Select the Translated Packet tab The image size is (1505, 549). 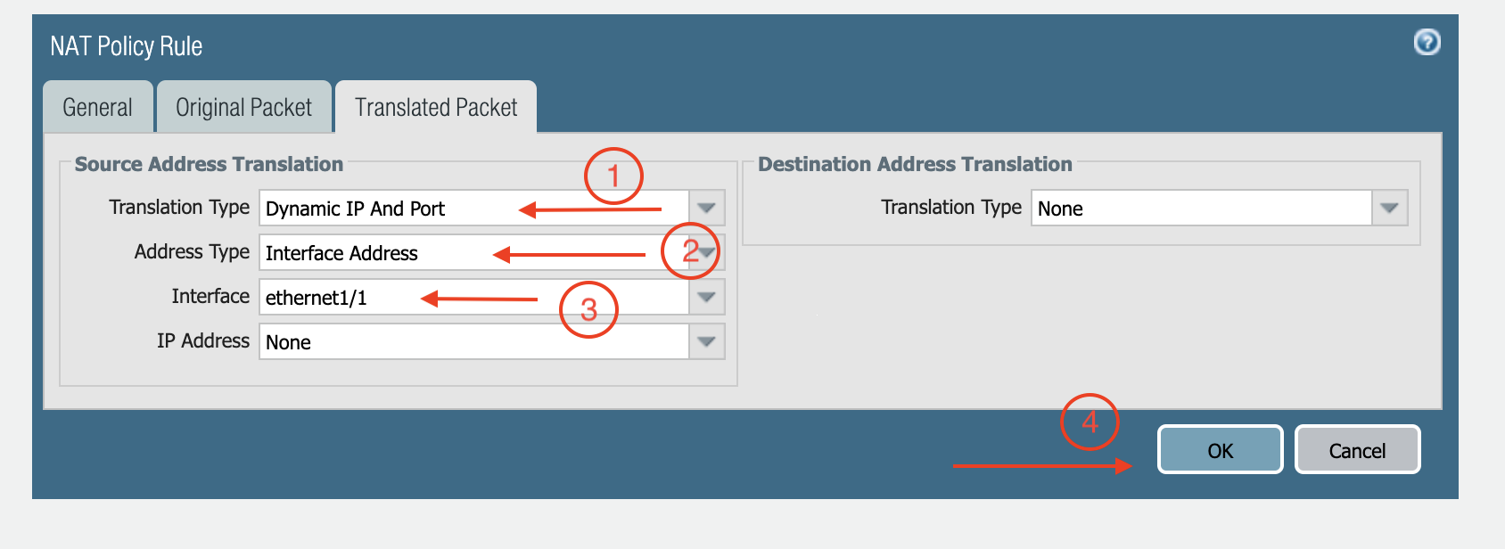pyautogui.click(x=435, y=107)
